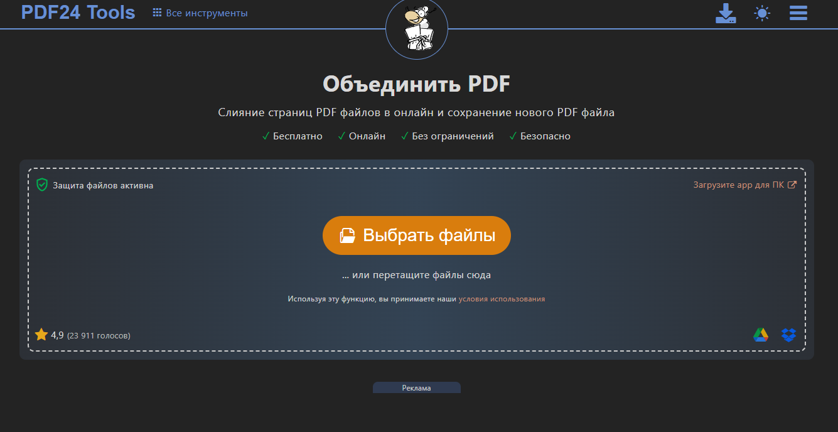Open the "условия использования" link

[x=502, y=299]
